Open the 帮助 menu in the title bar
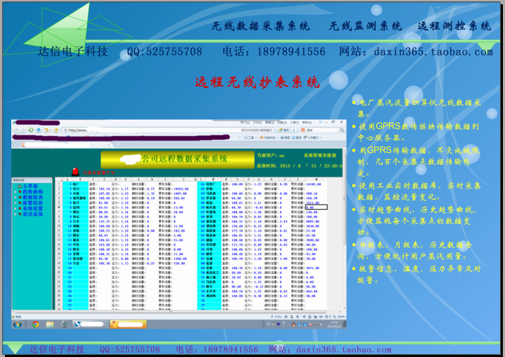The width and height of the screenshot is (505, 357). (307, 123)
